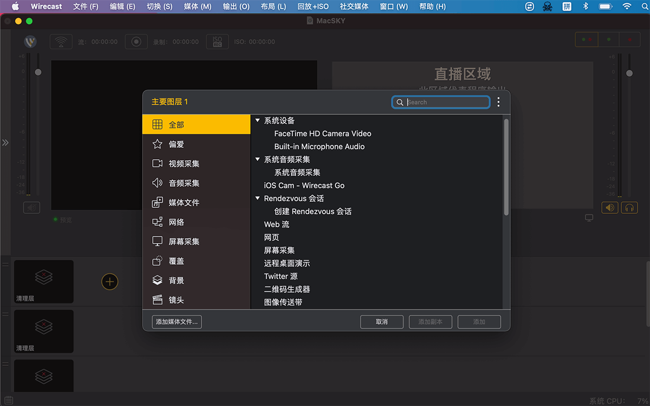The image size is (650, 406).
Task: Open the 输出 (O) menu
Action: pyautogui.click(x=236, y=6)
